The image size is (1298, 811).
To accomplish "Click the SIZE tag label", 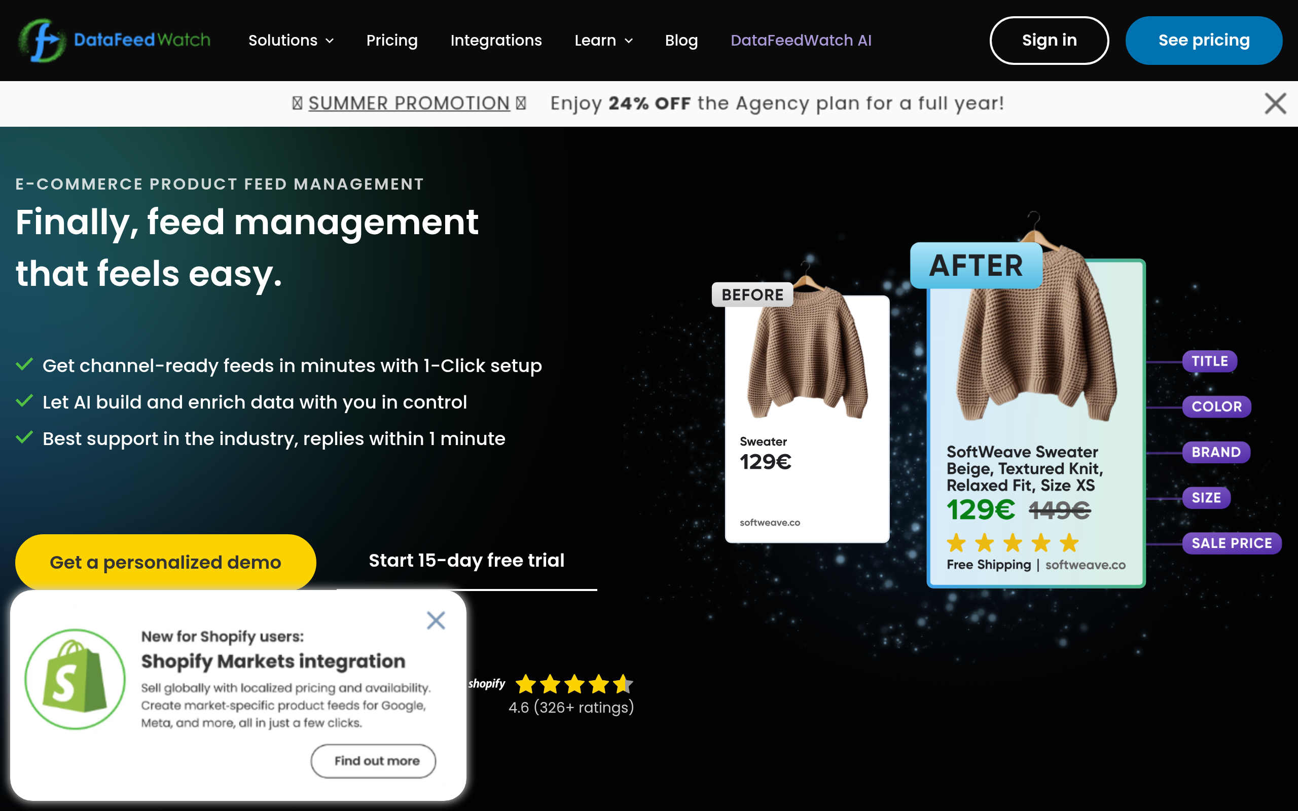I will tap(1206, 498).
